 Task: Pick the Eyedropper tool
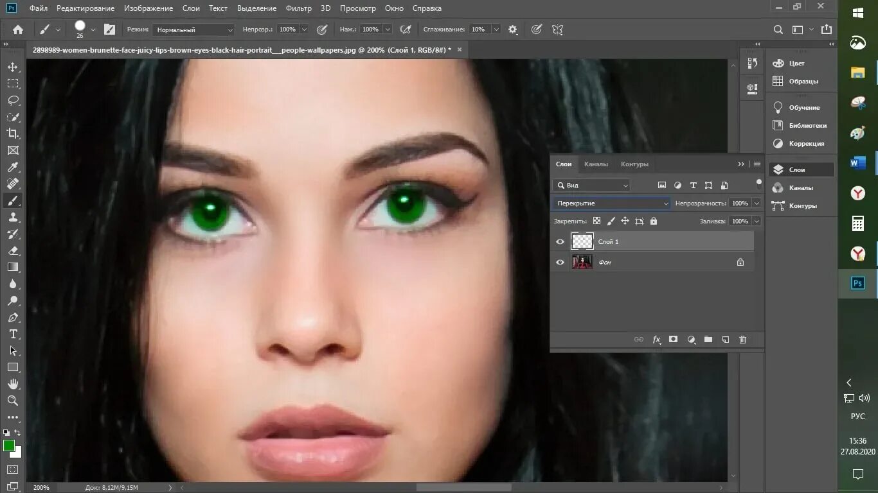tap(13, 168)
